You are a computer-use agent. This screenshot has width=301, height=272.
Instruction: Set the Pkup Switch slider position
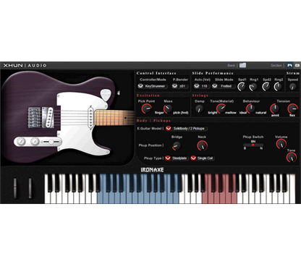(253, 145)
